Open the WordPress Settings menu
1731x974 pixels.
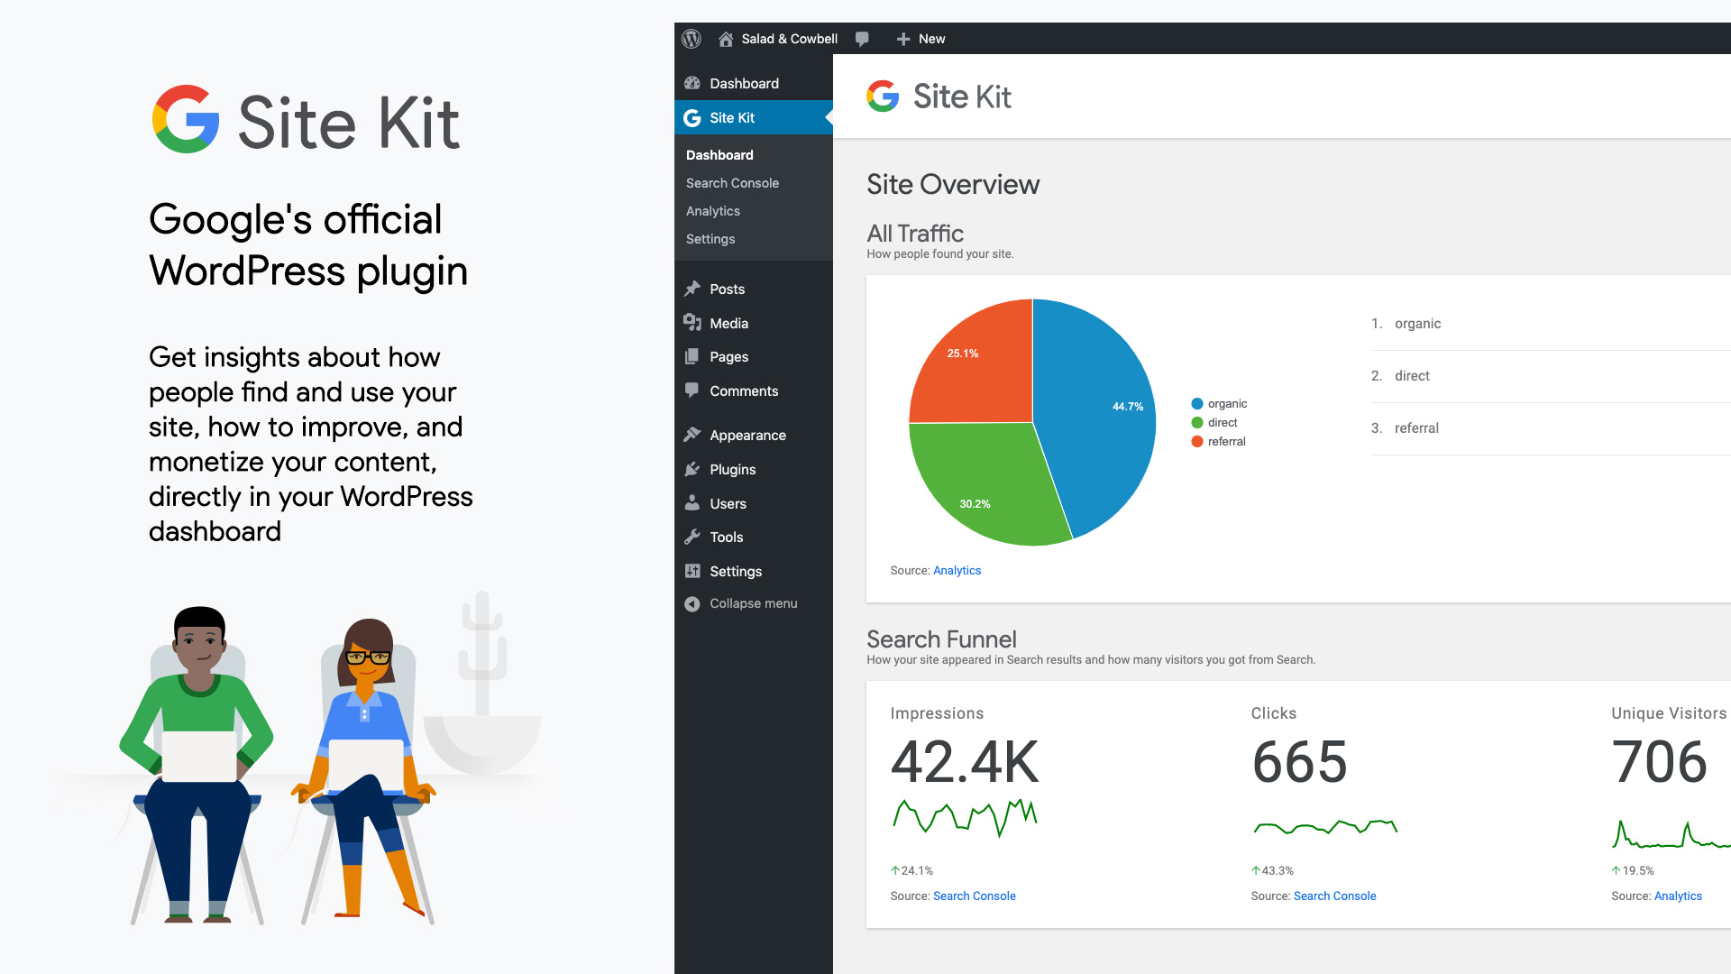tap(754, 571)
